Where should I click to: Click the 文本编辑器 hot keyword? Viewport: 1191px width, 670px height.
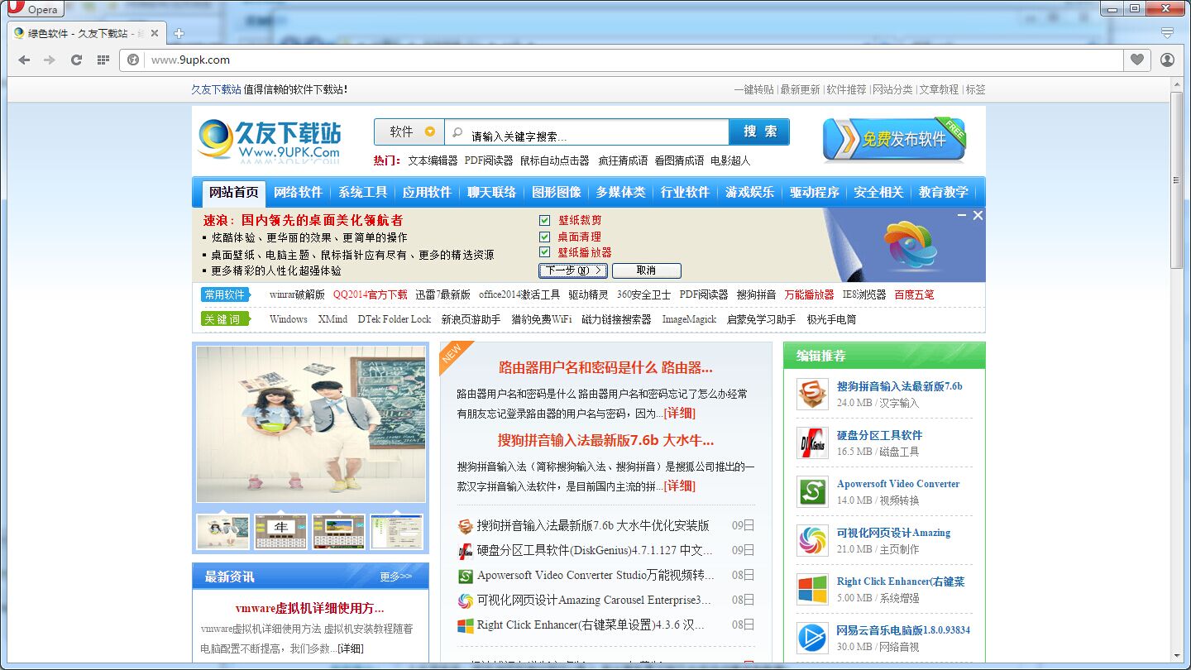click(x=433, y=160)
